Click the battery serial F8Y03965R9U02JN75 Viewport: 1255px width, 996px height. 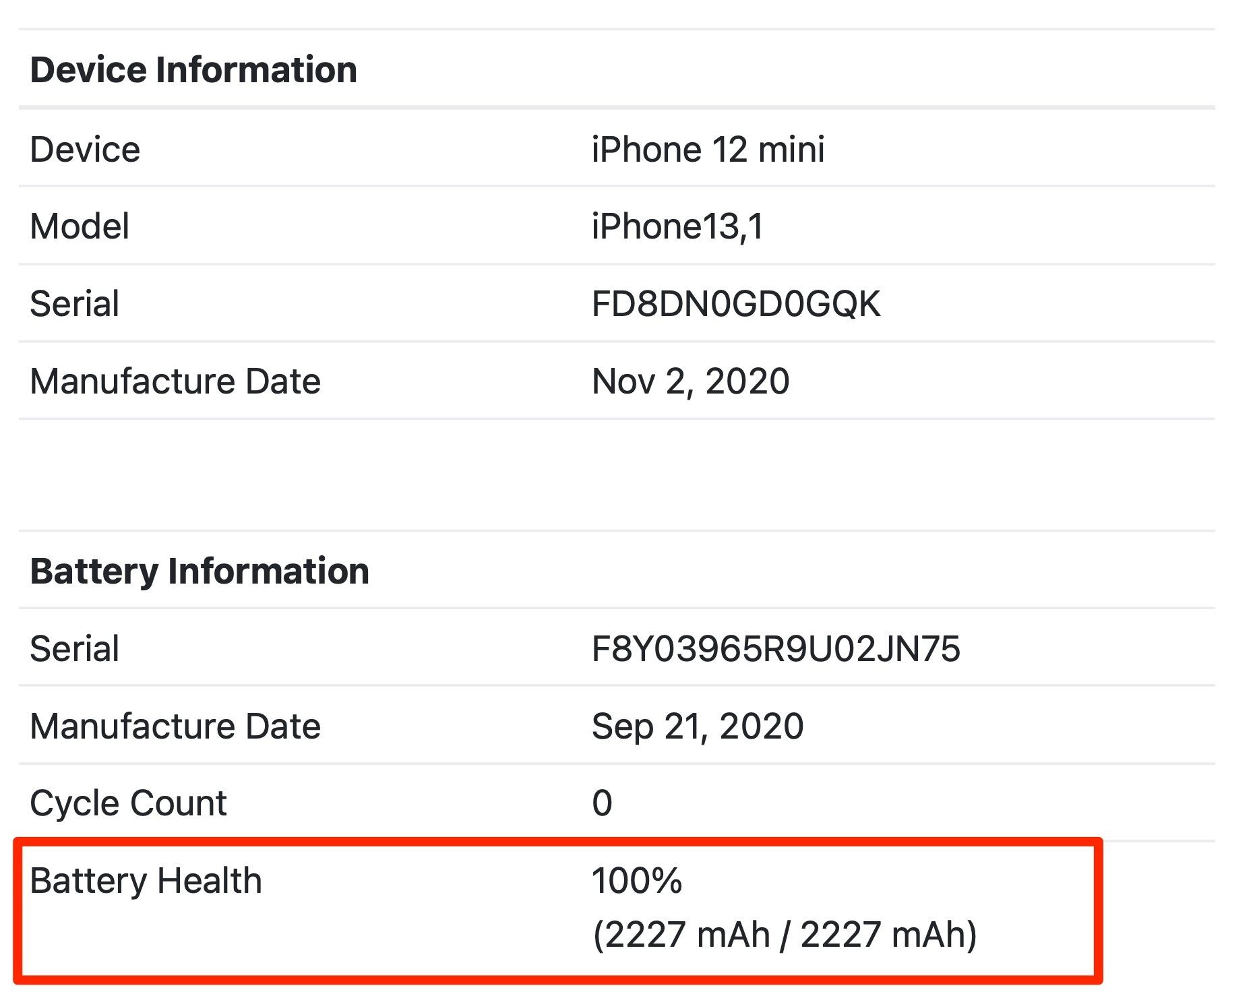pyautogui.click(x=775, y=649)
